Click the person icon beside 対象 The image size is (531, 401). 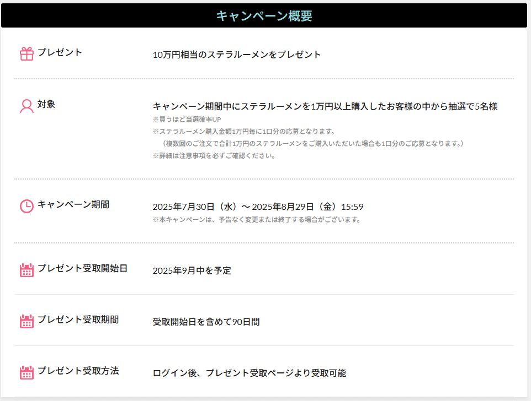(x=26, y=106)
